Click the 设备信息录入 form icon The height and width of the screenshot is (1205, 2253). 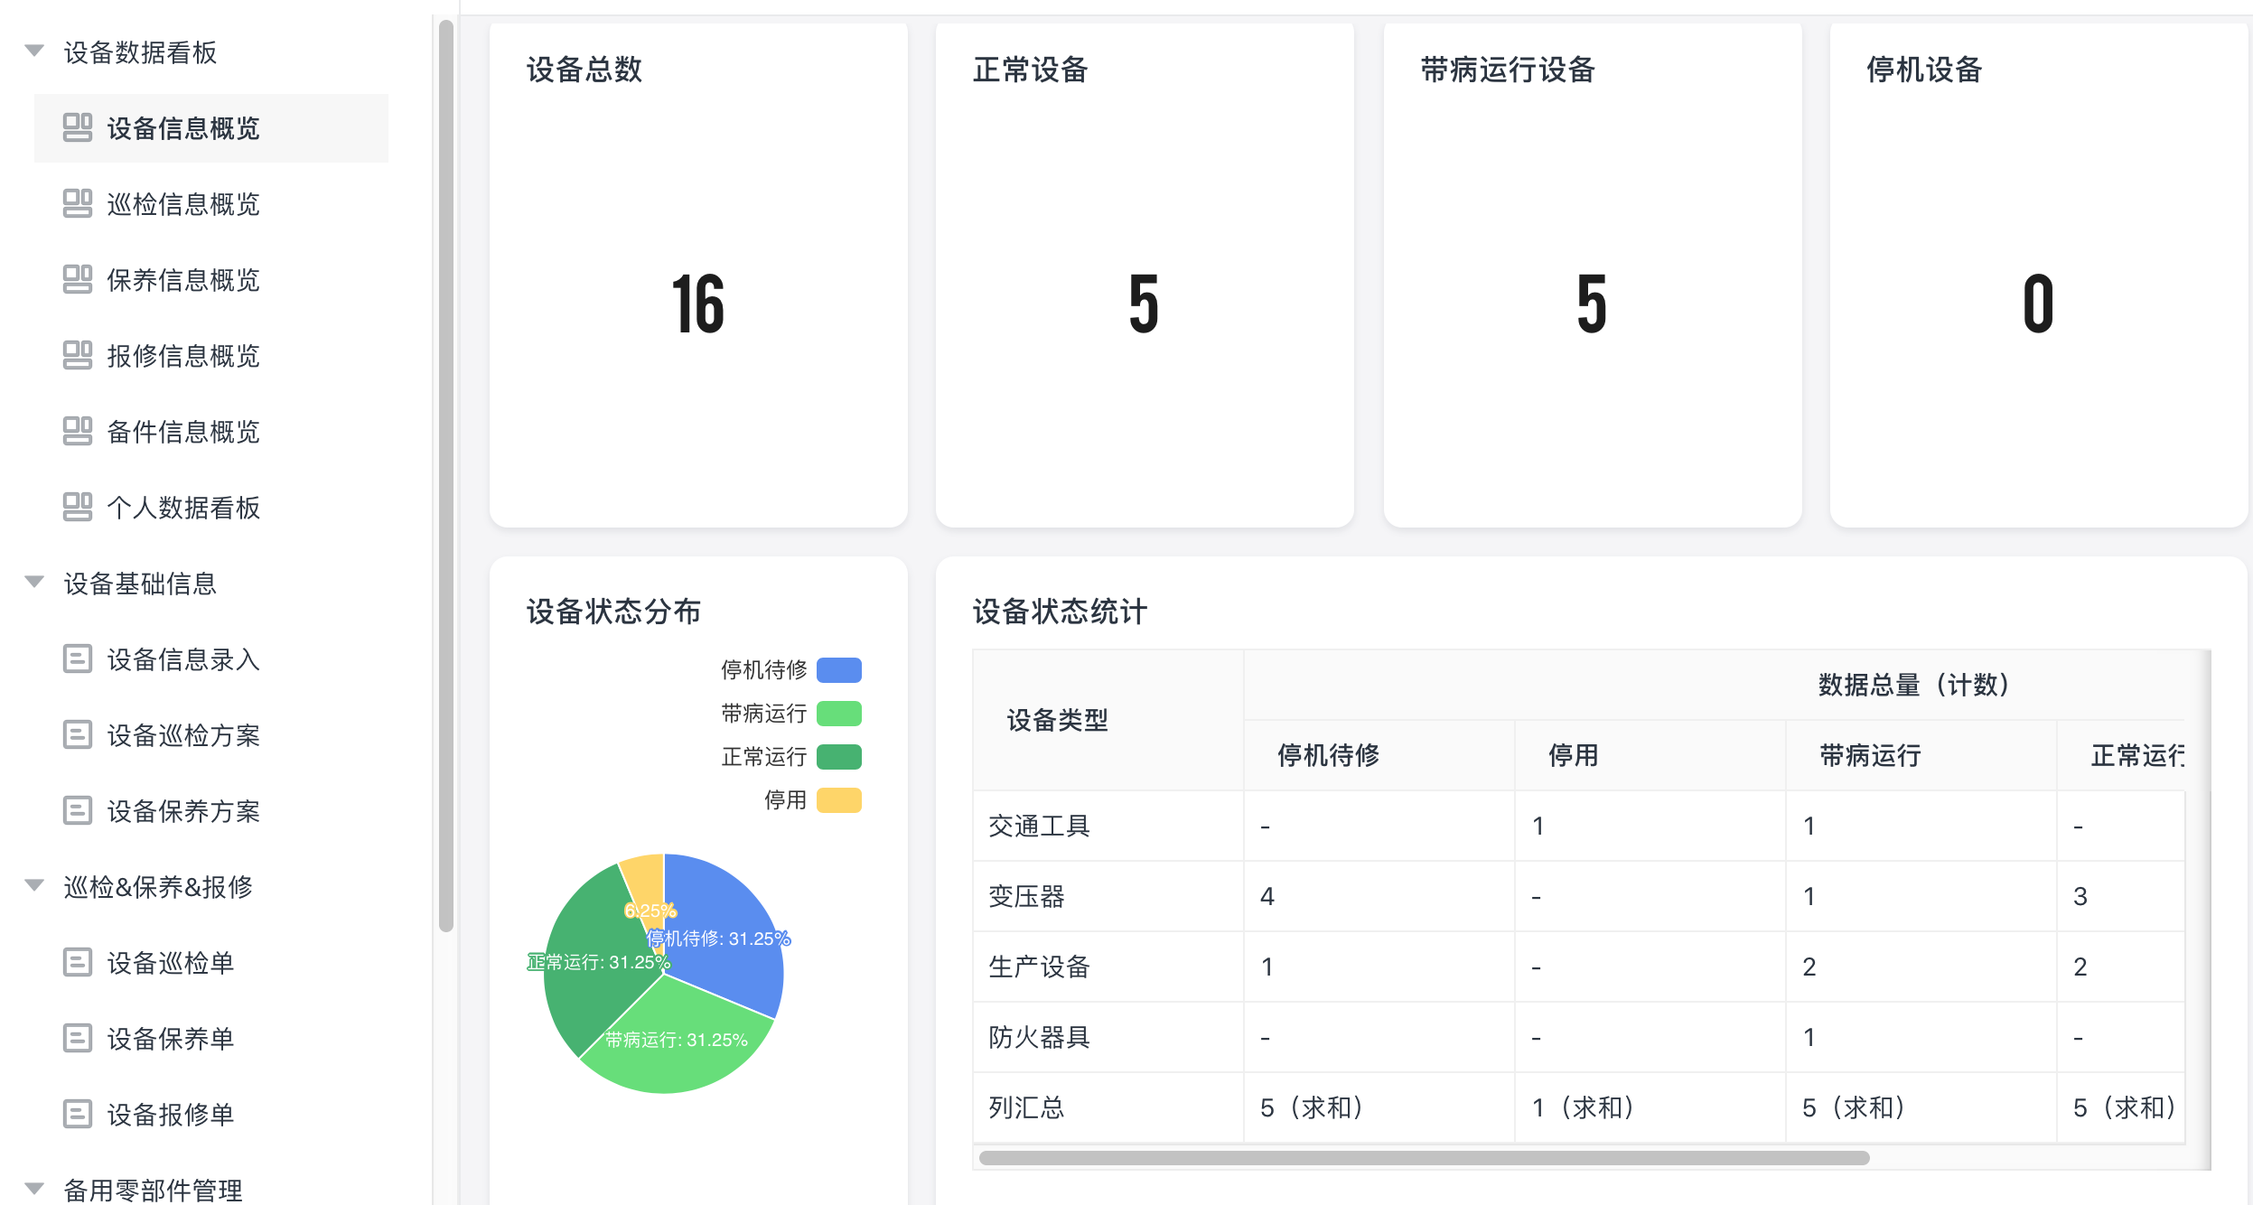click(78, 659)
